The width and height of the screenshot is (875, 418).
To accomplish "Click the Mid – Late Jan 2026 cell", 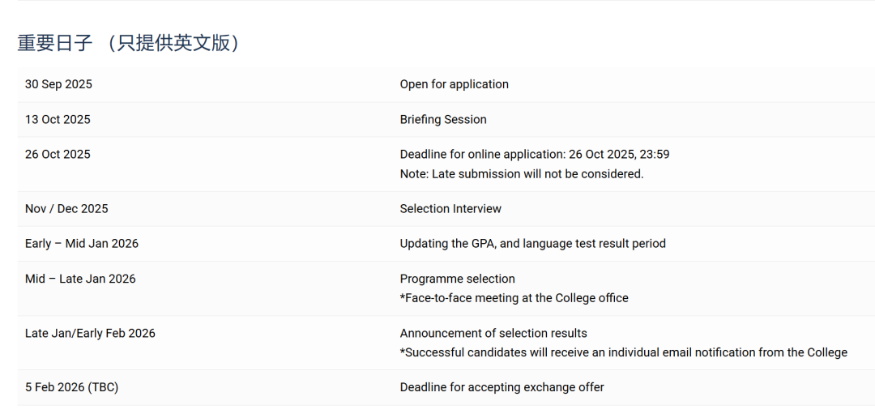I will (80, 279).
